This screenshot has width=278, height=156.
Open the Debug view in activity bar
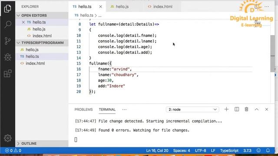tap(8, 57)
